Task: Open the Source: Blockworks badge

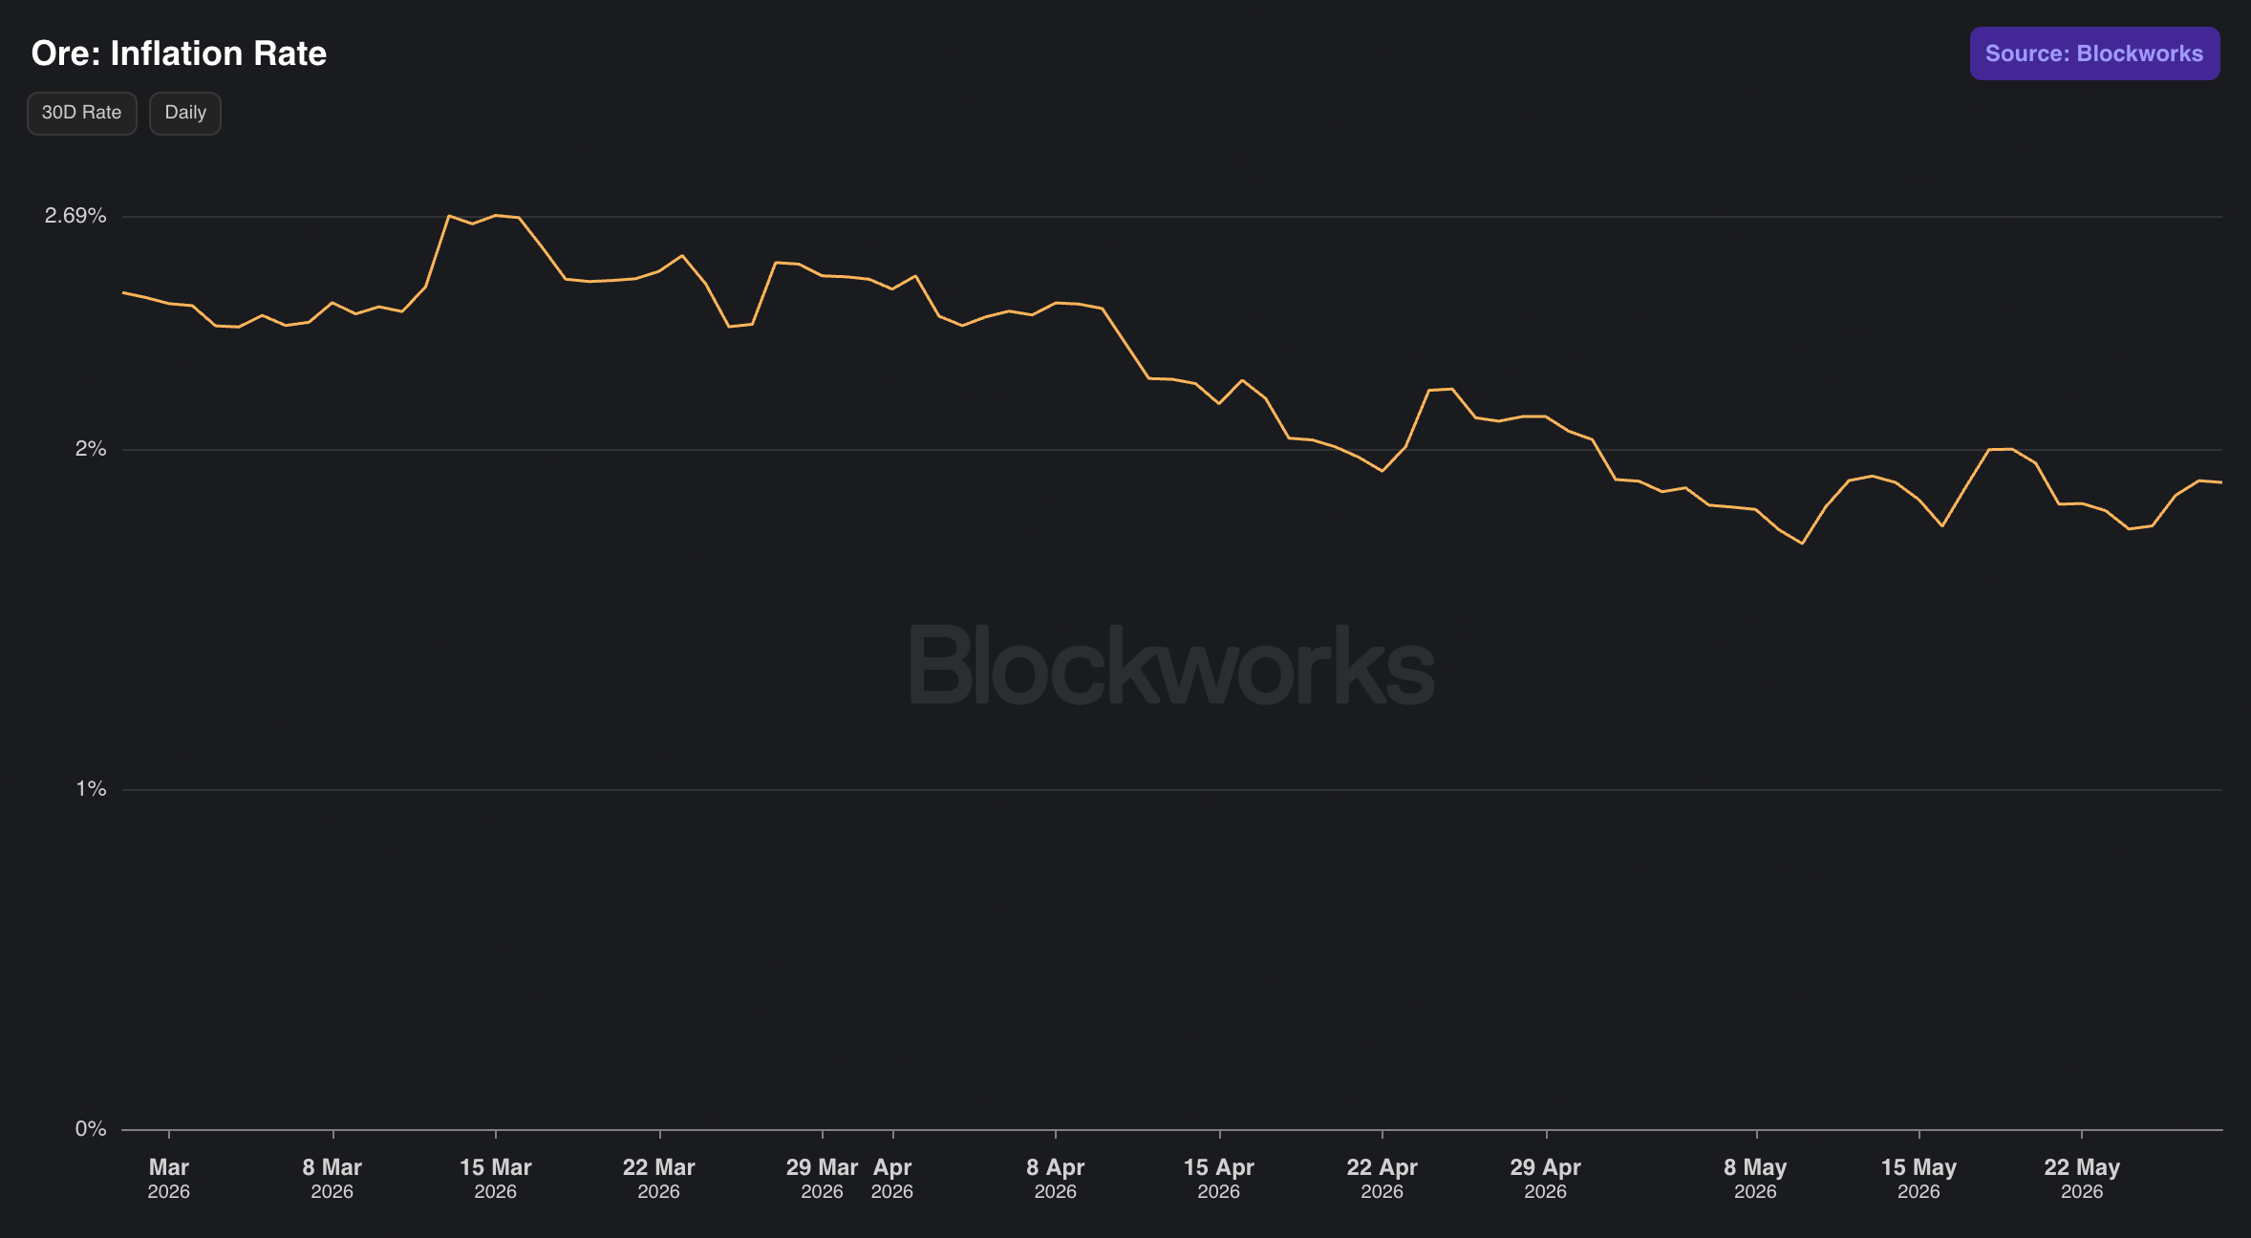Action: [2094, 53]
